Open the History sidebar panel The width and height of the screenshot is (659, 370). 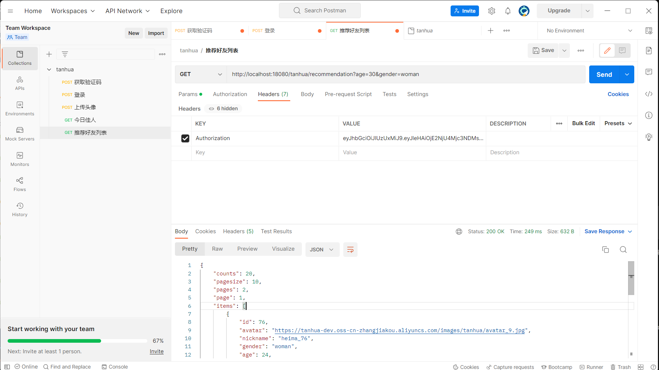(x=20, y=210)
